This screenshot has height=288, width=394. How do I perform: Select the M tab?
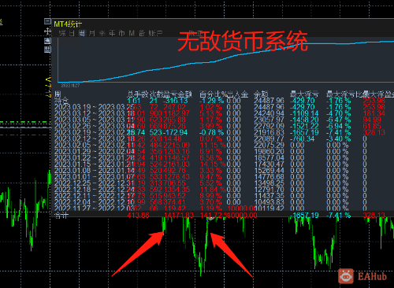point(132,33)
